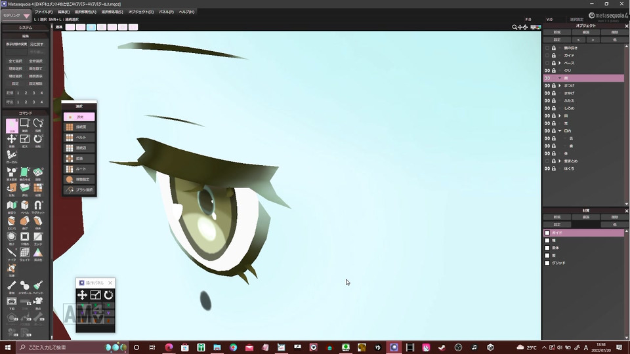Viewport: 630px width, 354px height.
Task: Open the オブジェクト(O) menu
Action: click(x=141, y=12)
